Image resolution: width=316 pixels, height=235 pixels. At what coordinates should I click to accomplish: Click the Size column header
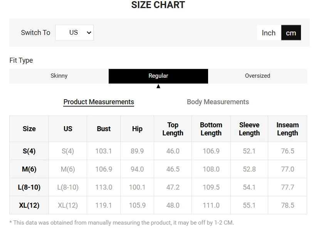pos(29,129)
